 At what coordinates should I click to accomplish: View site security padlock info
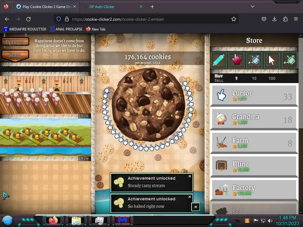pyautogui.click(x=67, y=19)
